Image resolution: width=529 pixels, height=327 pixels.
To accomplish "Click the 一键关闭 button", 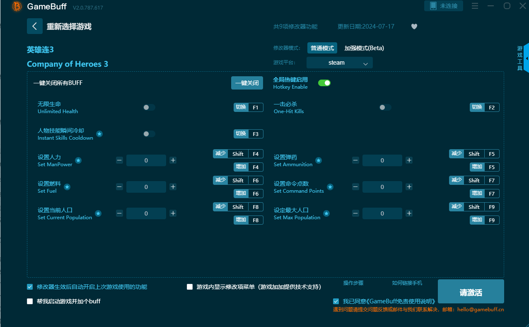I will point(247,83).
